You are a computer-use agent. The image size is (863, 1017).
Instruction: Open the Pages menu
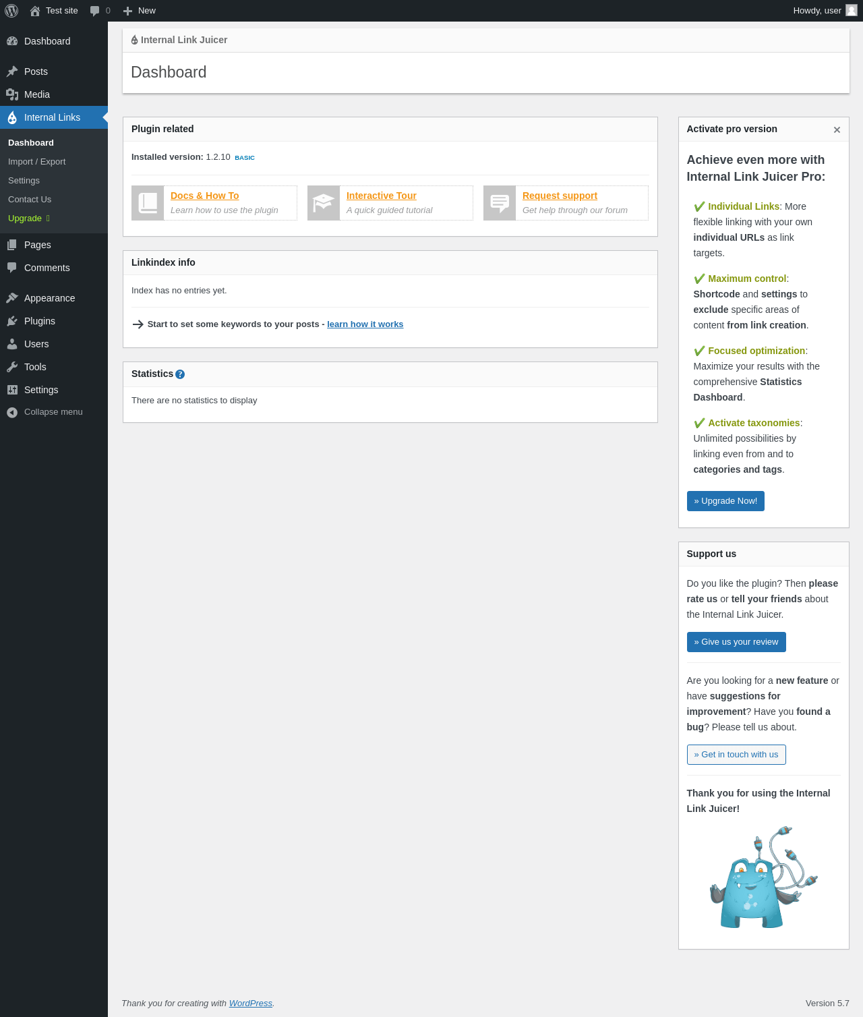(x=54, y=245)
